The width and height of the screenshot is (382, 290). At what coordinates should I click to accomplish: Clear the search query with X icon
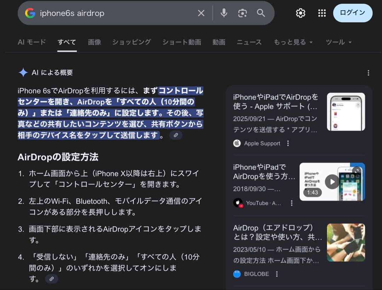[x=201, y=13]
